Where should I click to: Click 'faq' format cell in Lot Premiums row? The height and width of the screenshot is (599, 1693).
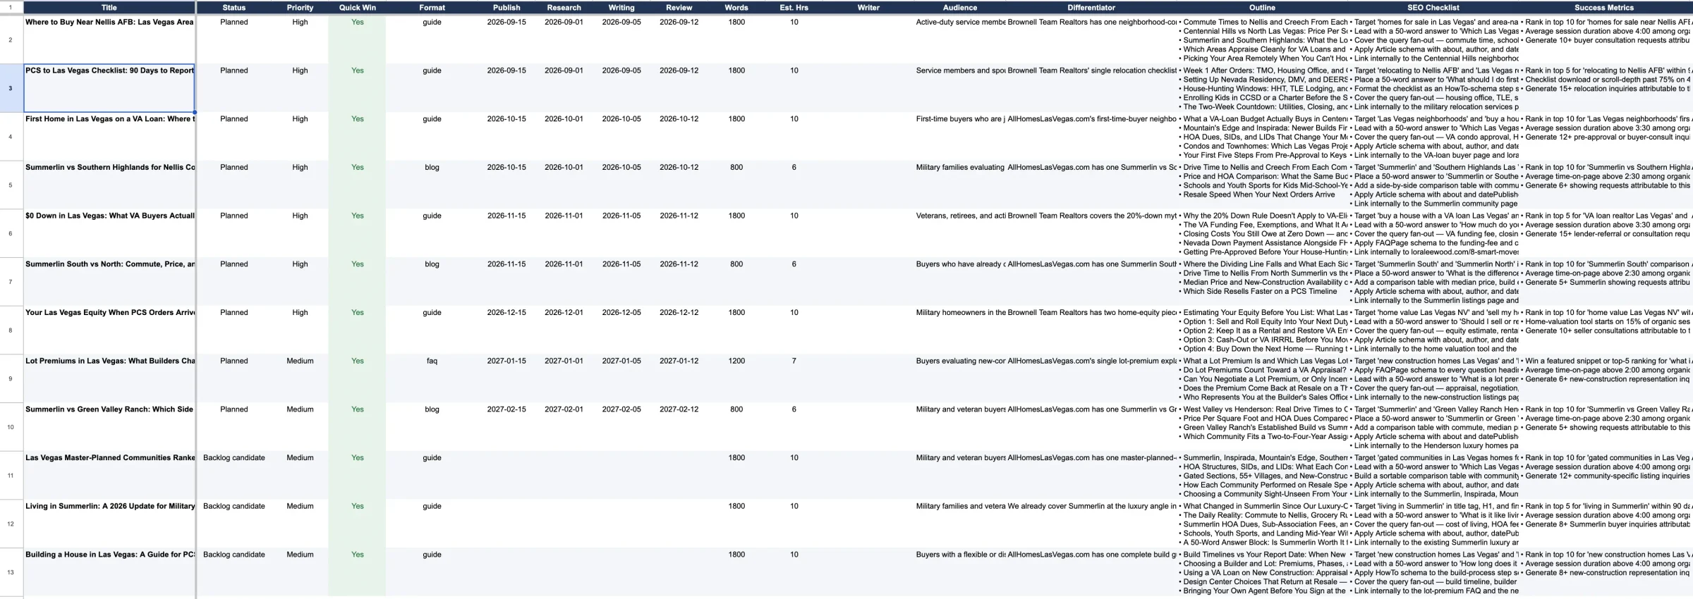click(432, 361)
